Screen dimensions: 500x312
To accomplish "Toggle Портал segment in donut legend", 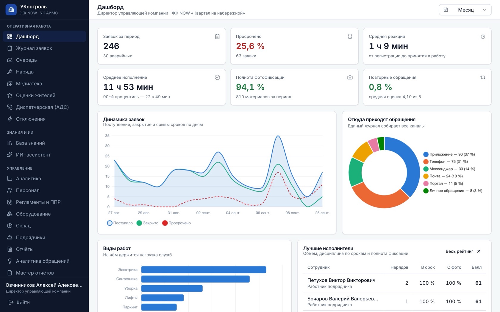I will click(x=443, y=183).
